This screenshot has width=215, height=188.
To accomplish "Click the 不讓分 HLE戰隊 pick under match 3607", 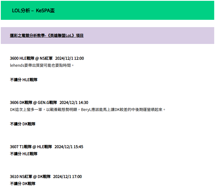I will click(x=24, y=154).
